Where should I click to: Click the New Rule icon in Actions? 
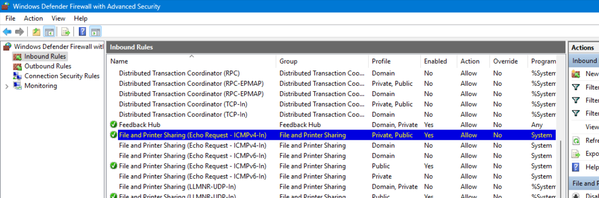point(576,74)
